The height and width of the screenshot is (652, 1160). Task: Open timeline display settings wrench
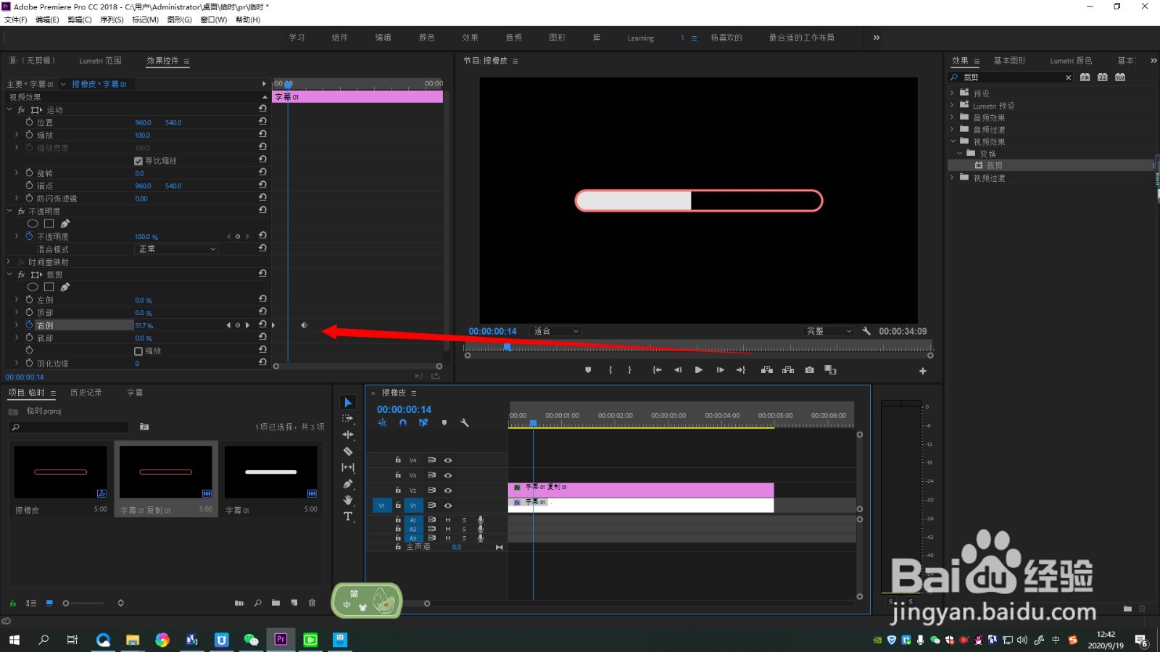click(x=465, y=423)
